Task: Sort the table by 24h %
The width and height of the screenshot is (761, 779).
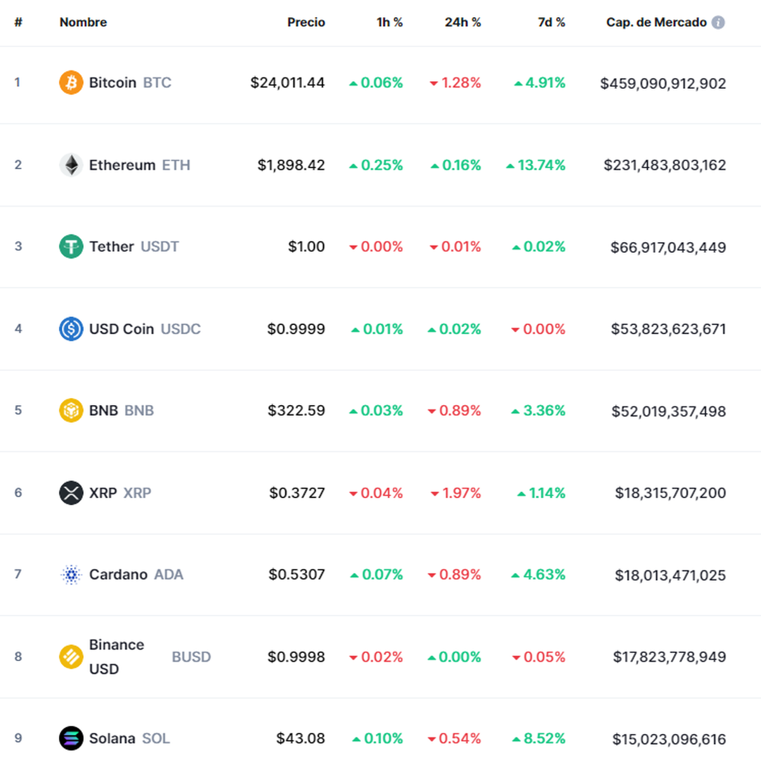Action: 463,22
